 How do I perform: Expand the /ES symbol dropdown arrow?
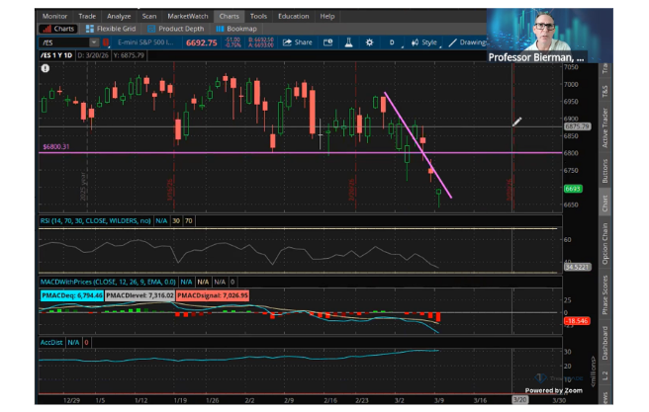pos(94,42)
